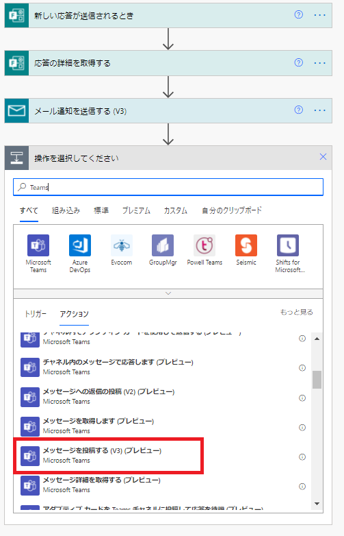
Task: Open the ellipsis menu of 応答の詳細を取得する
Action: pos(319,63)
